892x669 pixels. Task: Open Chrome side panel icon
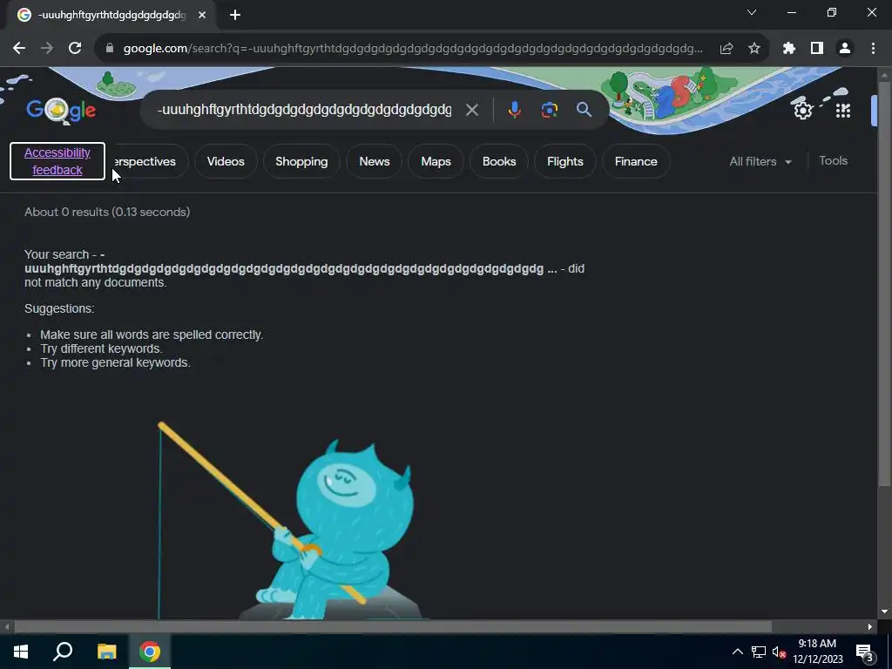[x=817, y=49]
